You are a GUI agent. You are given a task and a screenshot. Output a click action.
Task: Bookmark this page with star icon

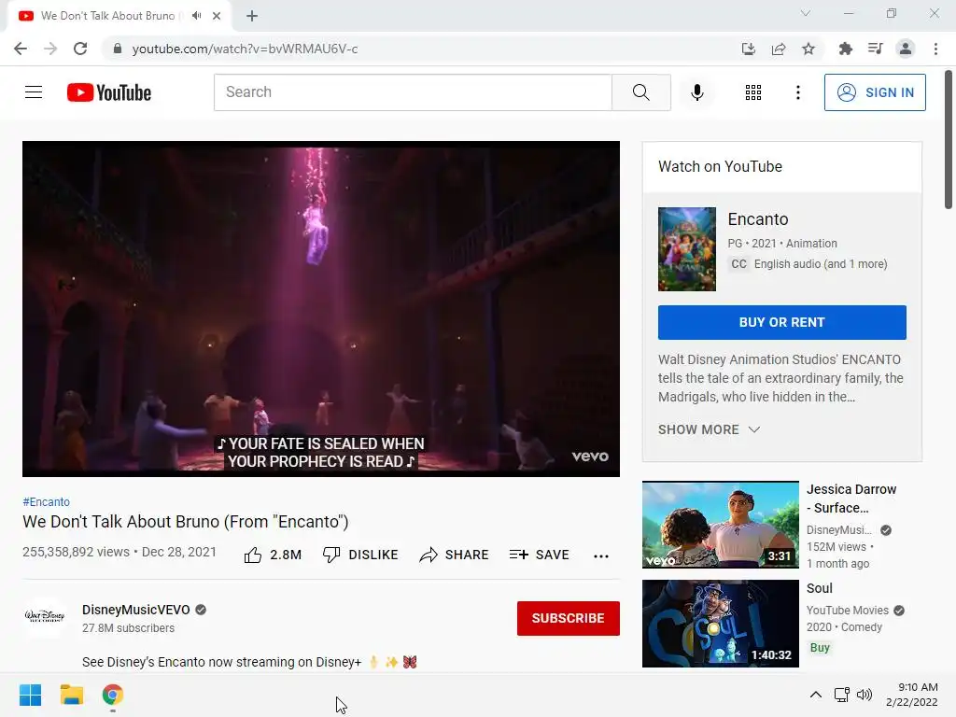[808, 49]
